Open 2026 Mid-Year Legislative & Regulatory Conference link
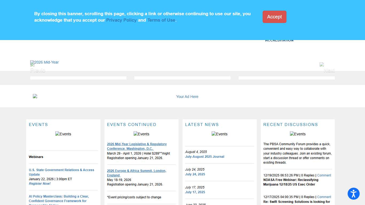The width and height of the screenshot is (365, 205). pos(137,146)
